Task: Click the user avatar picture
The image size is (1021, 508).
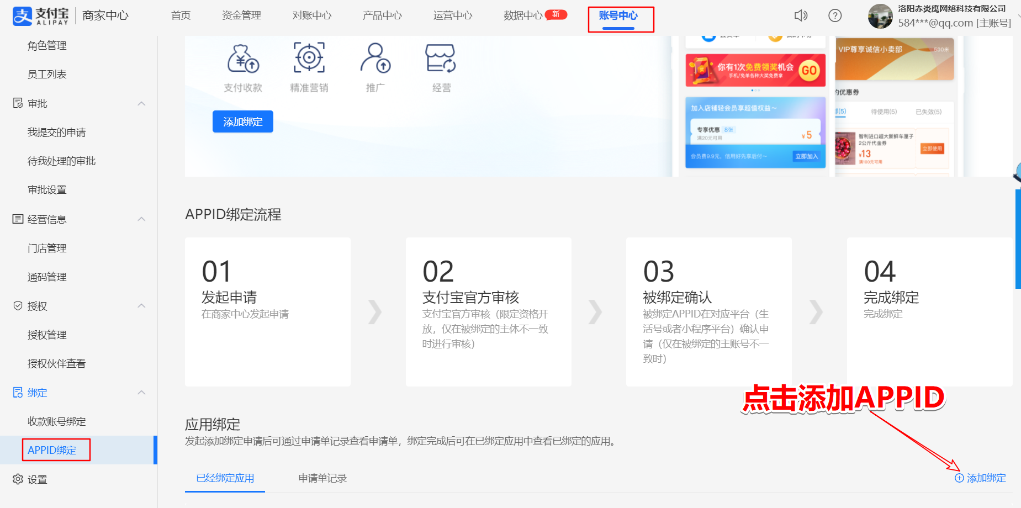Action: (880, 16)
